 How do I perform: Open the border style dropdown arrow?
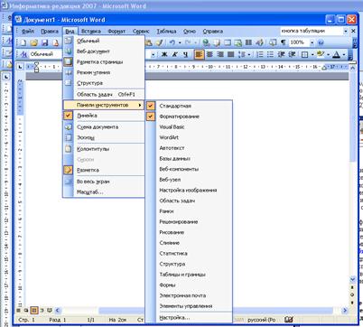(312, 54)
